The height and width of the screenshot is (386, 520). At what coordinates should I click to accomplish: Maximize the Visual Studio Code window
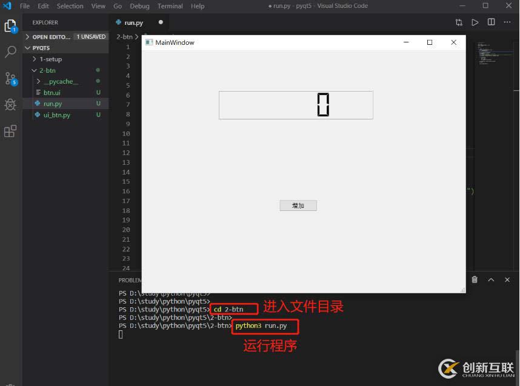click(485, 5)
